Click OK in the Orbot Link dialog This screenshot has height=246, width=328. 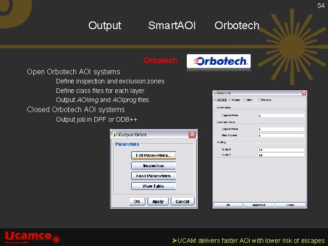click(x=228, y=205)
